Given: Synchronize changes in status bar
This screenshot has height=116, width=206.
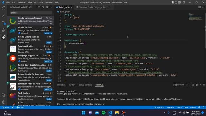Looking at the screenshot, I should tap(13, 107).
